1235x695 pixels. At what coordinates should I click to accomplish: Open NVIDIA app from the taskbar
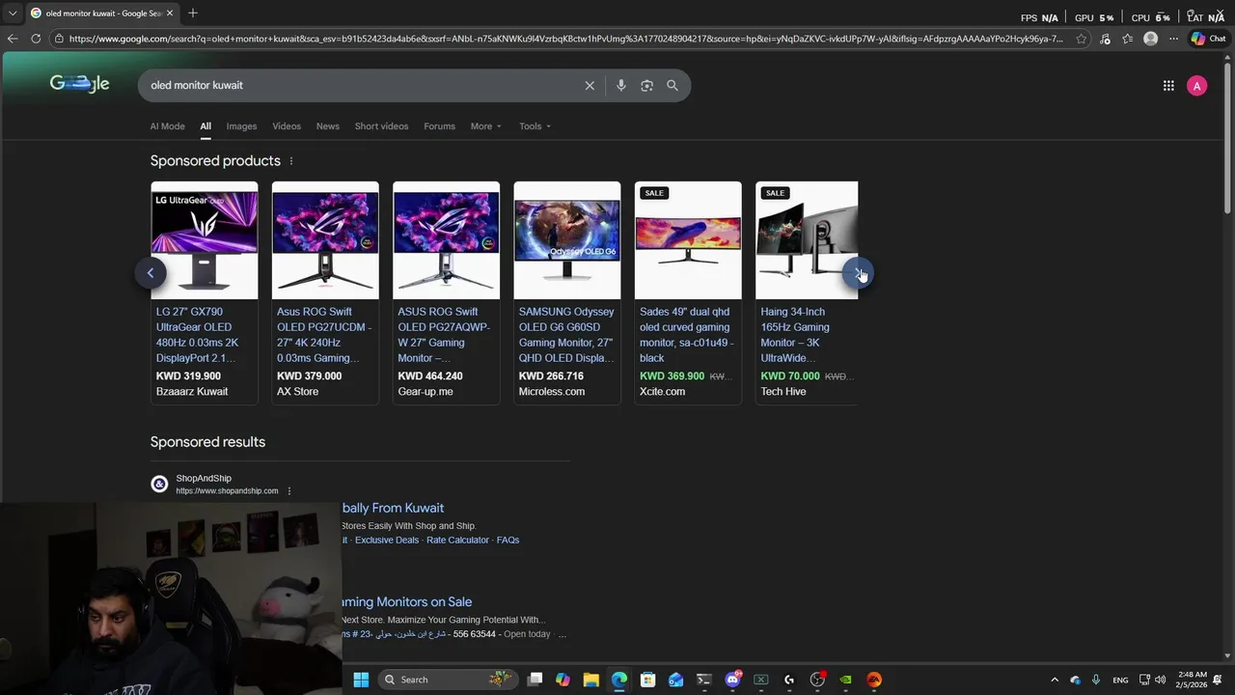pyautogui.click(x=845, y=680)
